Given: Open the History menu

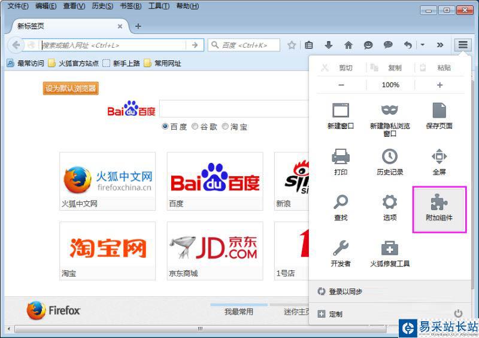Looking at the screenshot, I should [x=102, y=6].
